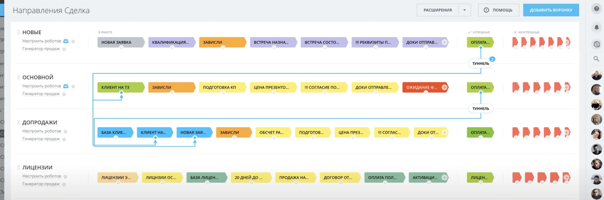Open Генератор продаж link in ЛИЦЕНЗИИ funnel
The image size is (604, 200).
pos(42,184)
